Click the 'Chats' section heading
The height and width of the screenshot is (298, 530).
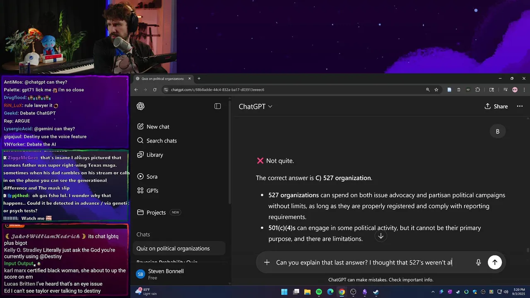point(143,234)
